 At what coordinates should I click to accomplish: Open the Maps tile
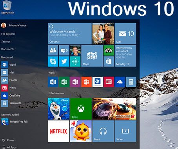click(x=92, y=56)
